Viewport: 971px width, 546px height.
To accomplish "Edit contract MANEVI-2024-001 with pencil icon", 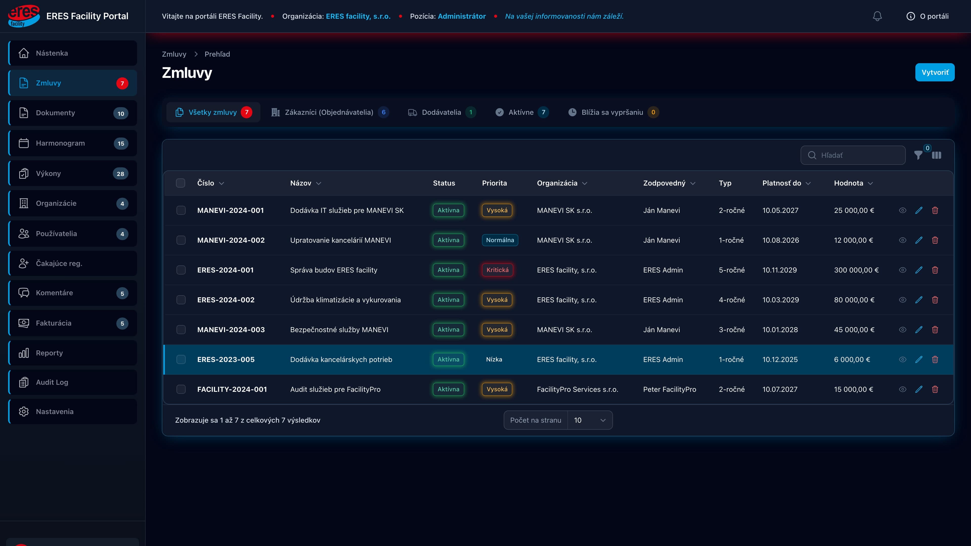I will pyautogui.click(x=919, y=210).
